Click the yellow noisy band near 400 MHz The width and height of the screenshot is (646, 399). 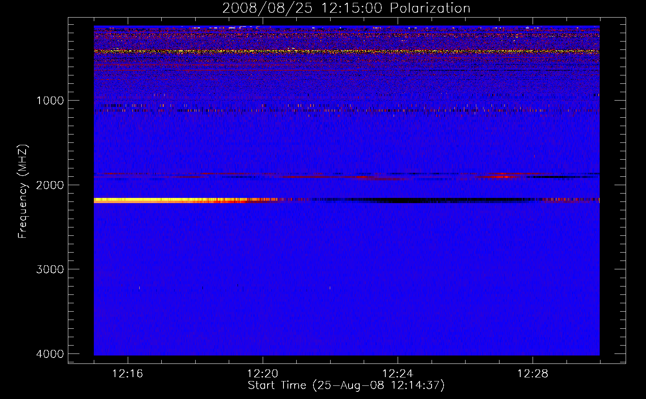click(347, 51)
